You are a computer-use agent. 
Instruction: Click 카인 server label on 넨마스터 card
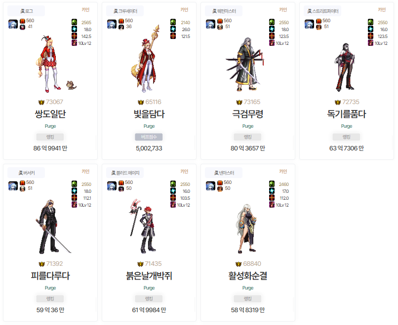[x=283, y=171]
